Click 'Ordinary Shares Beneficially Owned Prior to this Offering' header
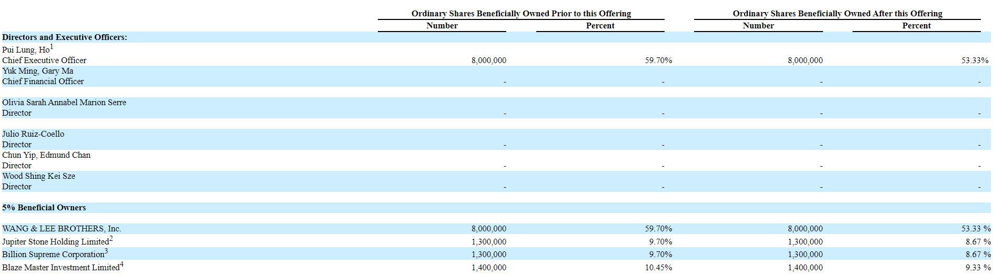Viewport: 993px width, 275px height. [x=521, y=14]
